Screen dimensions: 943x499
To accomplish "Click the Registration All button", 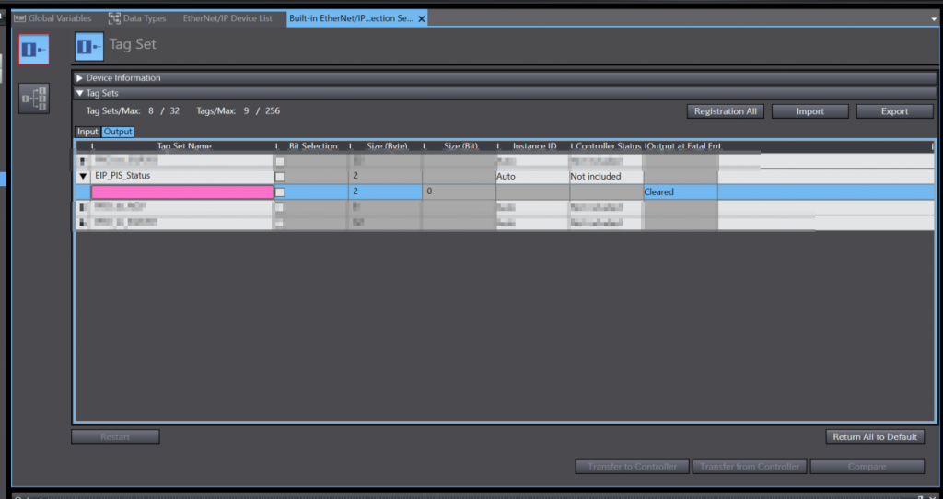I will [725, 111].
